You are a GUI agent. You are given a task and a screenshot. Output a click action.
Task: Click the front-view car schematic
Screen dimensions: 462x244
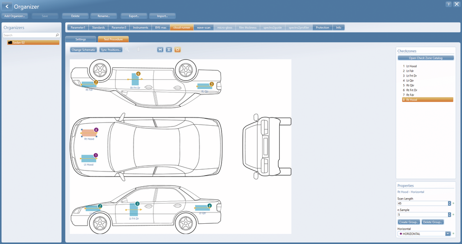267,146
